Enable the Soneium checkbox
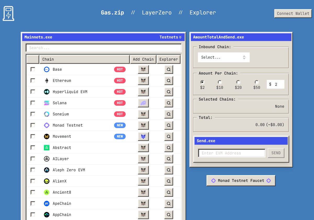Image resolution: width=314 pixels, height=220 pixels. [x=33, y=114]
